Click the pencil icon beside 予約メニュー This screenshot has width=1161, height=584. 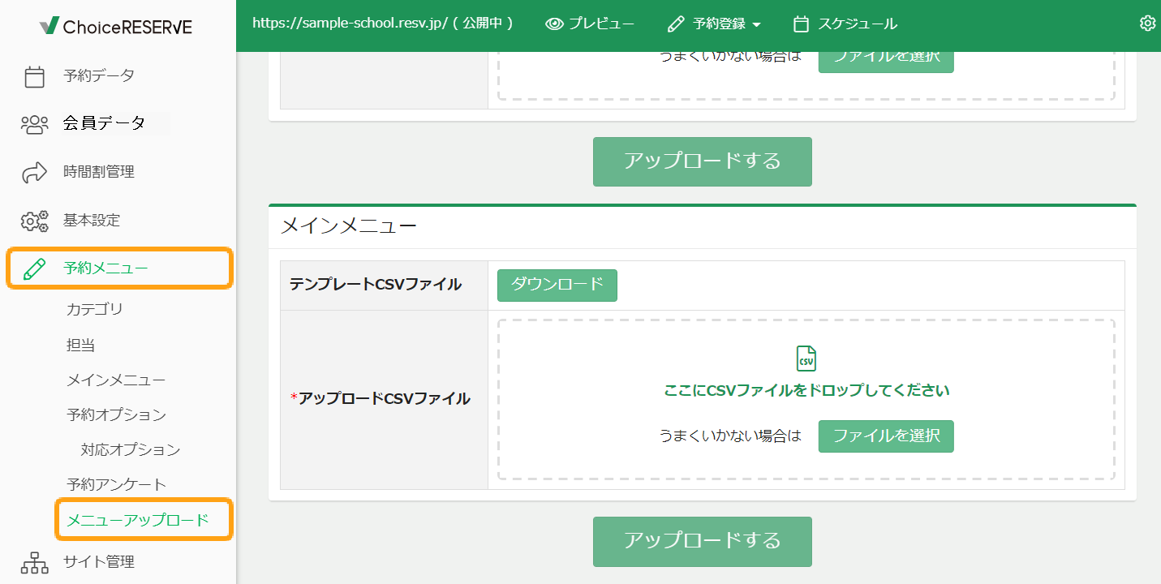pyautogui.click(x=34, y=268)
